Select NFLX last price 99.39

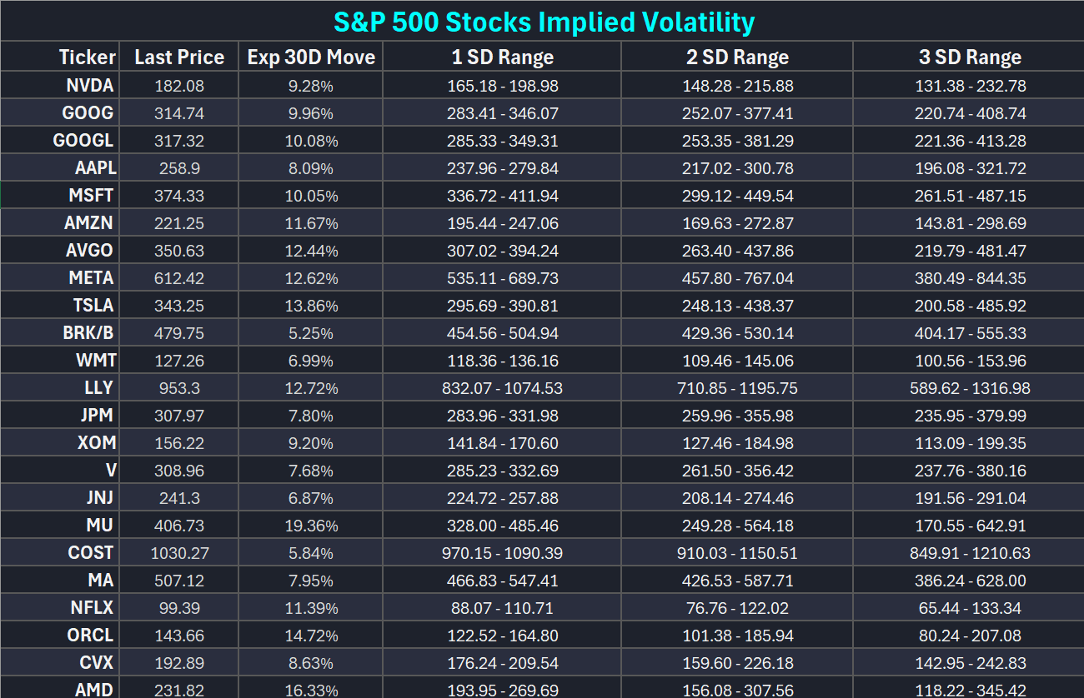[179, 608]
